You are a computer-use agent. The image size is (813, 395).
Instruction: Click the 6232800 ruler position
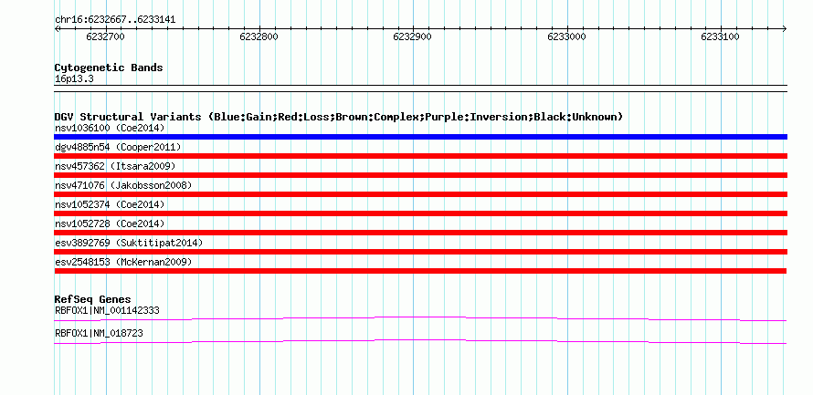pos(259,36)
